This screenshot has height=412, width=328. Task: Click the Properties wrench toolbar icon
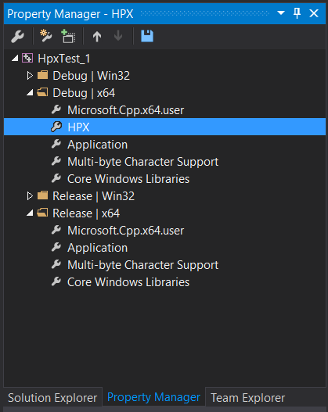coord(18,36)
